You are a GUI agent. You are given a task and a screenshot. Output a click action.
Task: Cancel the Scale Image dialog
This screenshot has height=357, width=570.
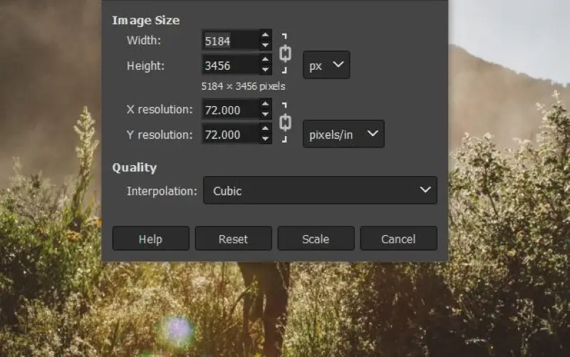(x=398, y=239)
